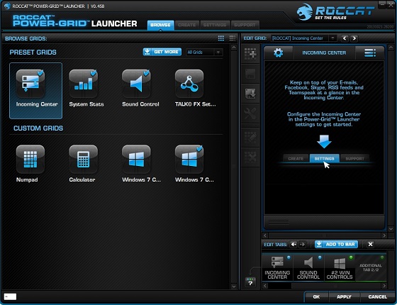Select the Calculator custom grid
Screen dimensions: 397x305
click(x=84, y=159)
